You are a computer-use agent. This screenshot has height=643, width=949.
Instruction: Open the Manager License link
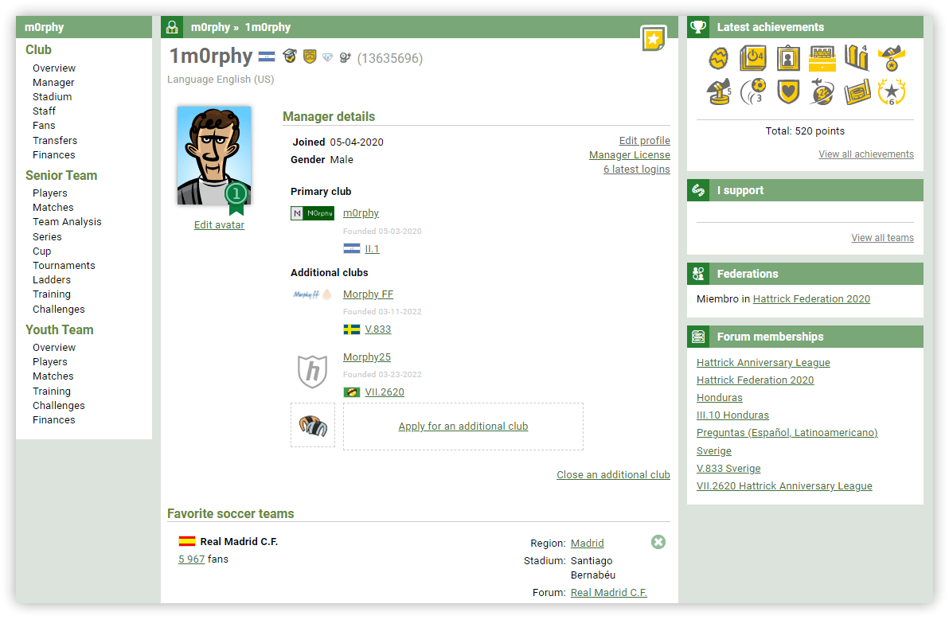(x=630, y=155)
